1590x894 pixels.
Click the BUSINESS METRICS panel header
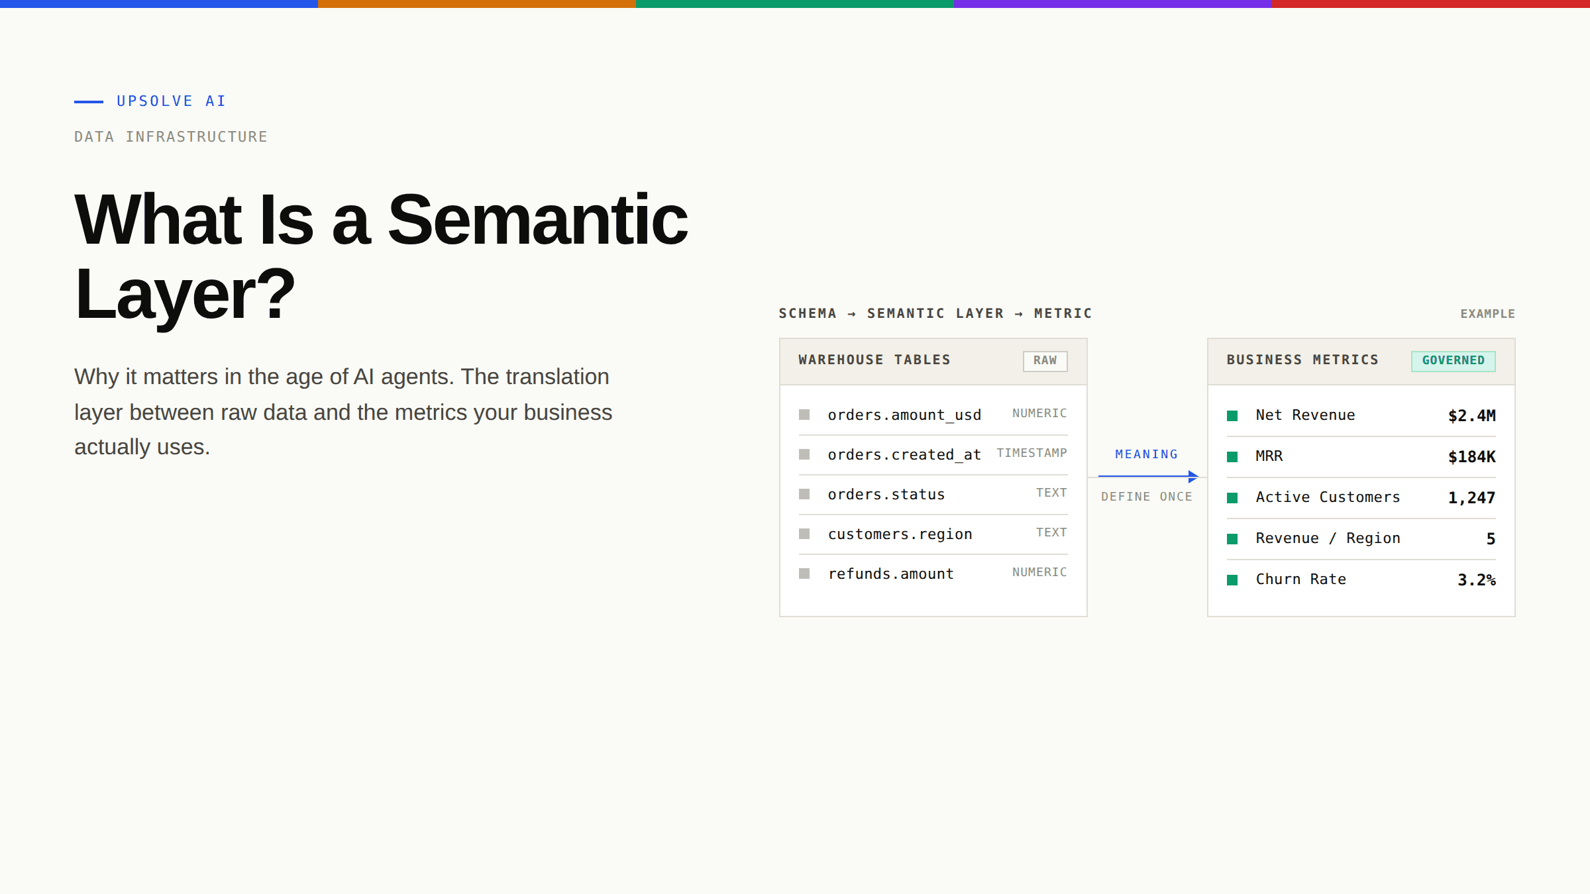pyautogui.click(x=1361, y=362)
